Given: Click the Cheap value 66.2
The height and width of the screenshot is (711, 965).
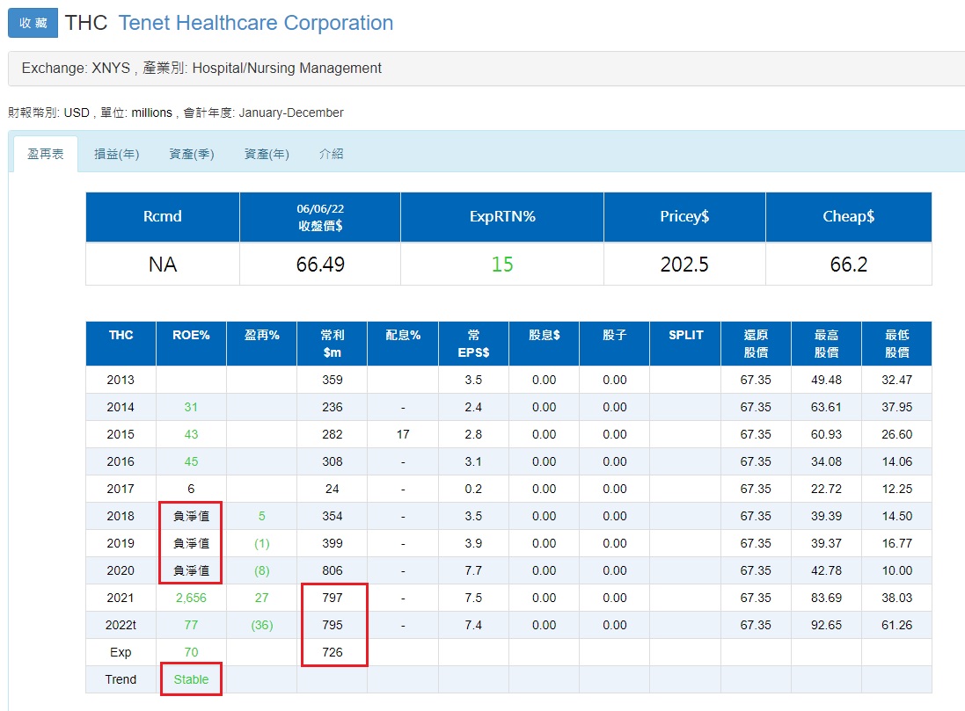Looking at the screenshot, I should click(849, 265).
